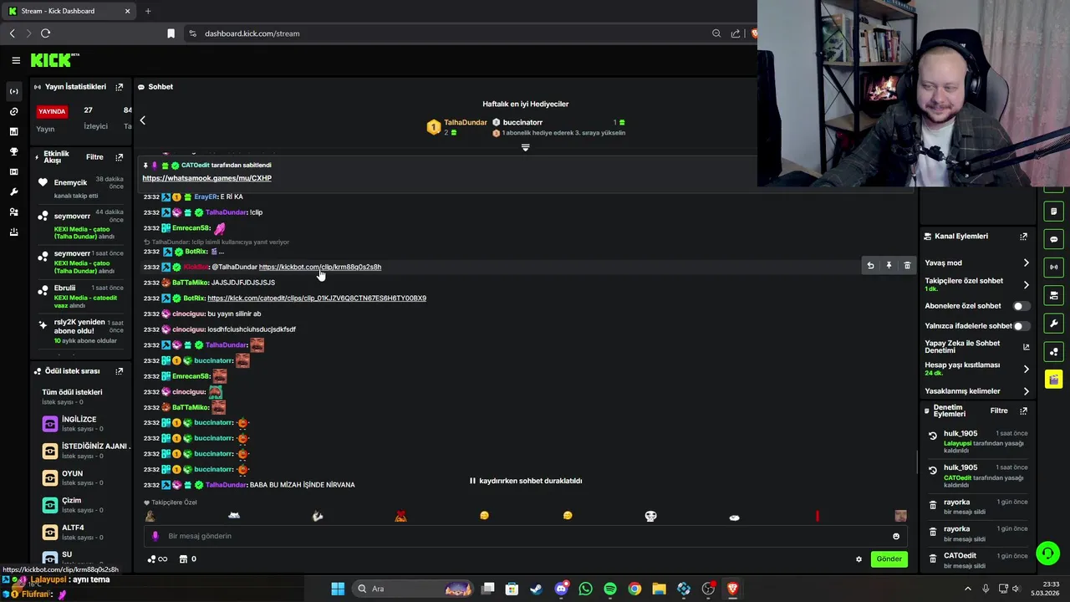This screenshot has width=1070, height=602.
Task: Open the channel points icon below message box
Action: (x=151, y=559)
